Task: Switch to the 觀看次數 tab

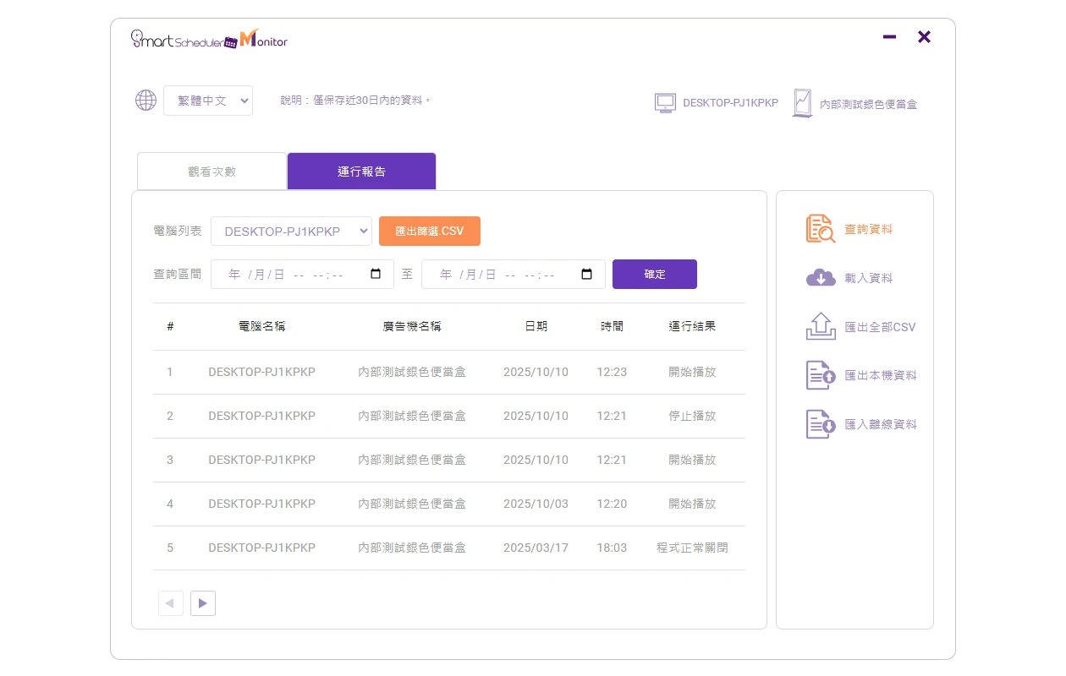Action: click(212, 172)
